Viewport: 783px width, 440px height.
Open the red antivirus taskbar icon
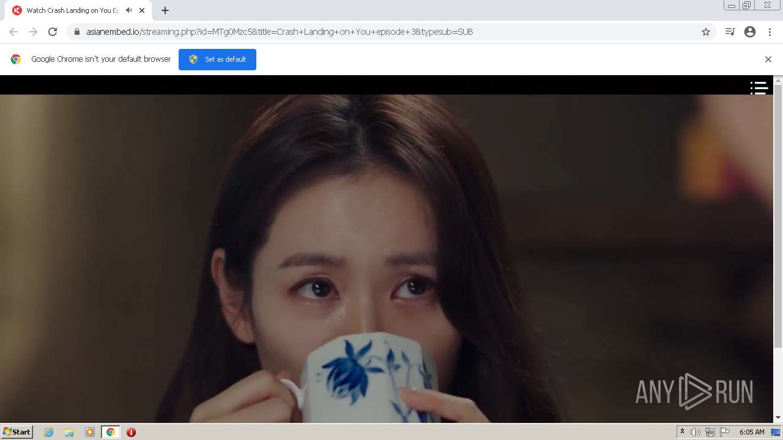131,432
